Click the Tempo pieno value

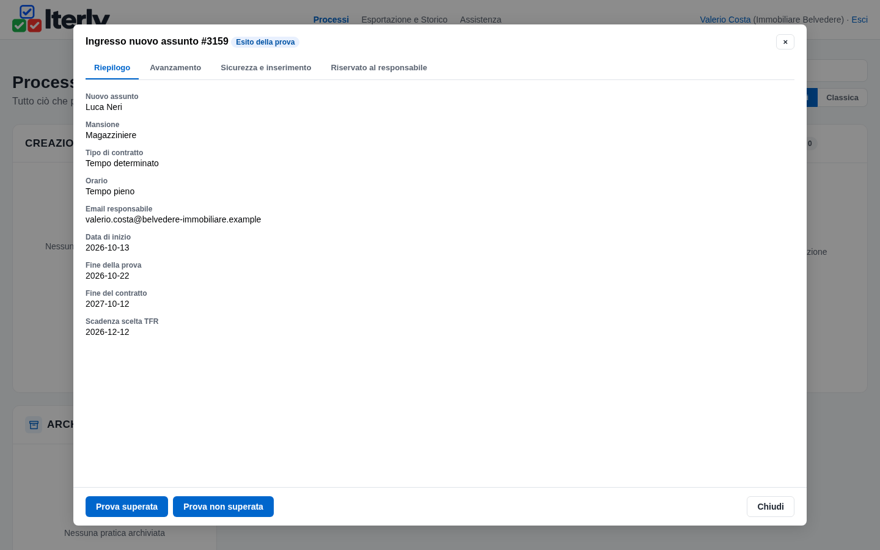coord(110,191)
